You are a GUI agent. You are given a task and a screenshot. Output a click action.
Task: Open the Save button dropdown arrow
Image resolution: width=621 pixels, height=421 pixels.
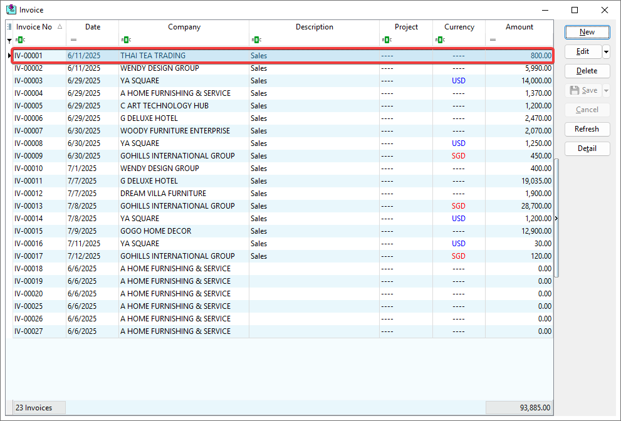pyautogui.click(x=606, y=90)
